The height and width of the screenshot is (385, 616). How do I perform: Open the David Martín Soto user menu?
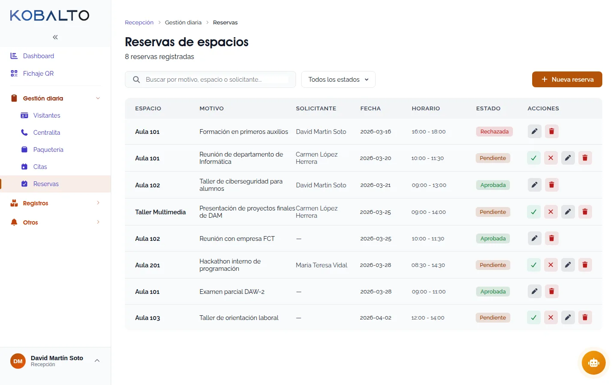click(55, 361)
